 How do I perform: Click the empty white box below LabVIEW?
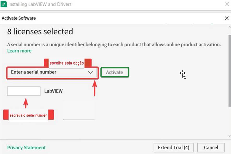(x=79, y=111)
